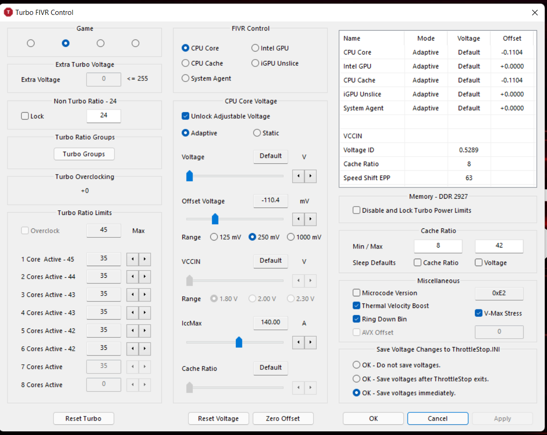This screenshot has height=435, width=547.
Task: Lower the Offset Voltage with the left arrow
Action: (298, 219)
